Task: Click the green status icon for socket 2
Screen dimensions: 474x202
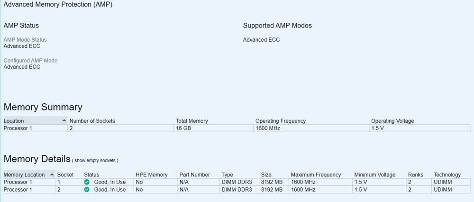Action: point(87,190)
